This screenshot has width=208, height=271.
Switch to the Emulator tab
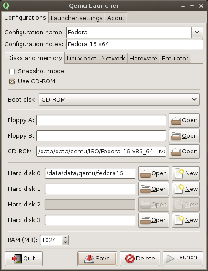point(175,58)
